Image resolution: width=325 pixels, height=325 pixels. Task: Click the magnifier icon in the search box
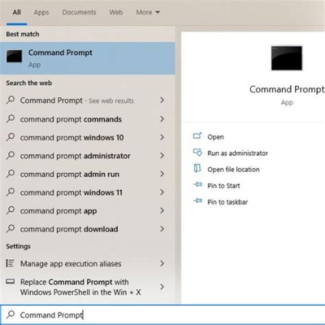point(10,315)
